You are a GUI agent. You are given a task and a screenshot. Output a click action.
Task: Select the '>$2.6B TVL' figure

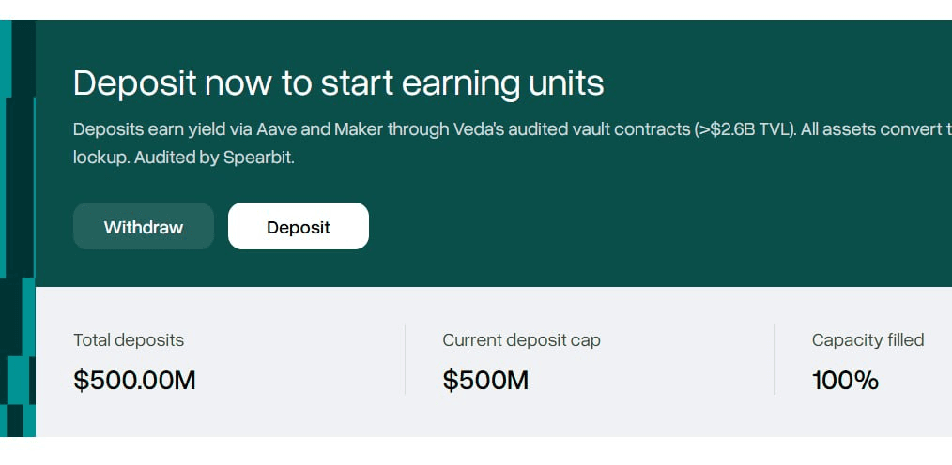(x=745, y=129)
